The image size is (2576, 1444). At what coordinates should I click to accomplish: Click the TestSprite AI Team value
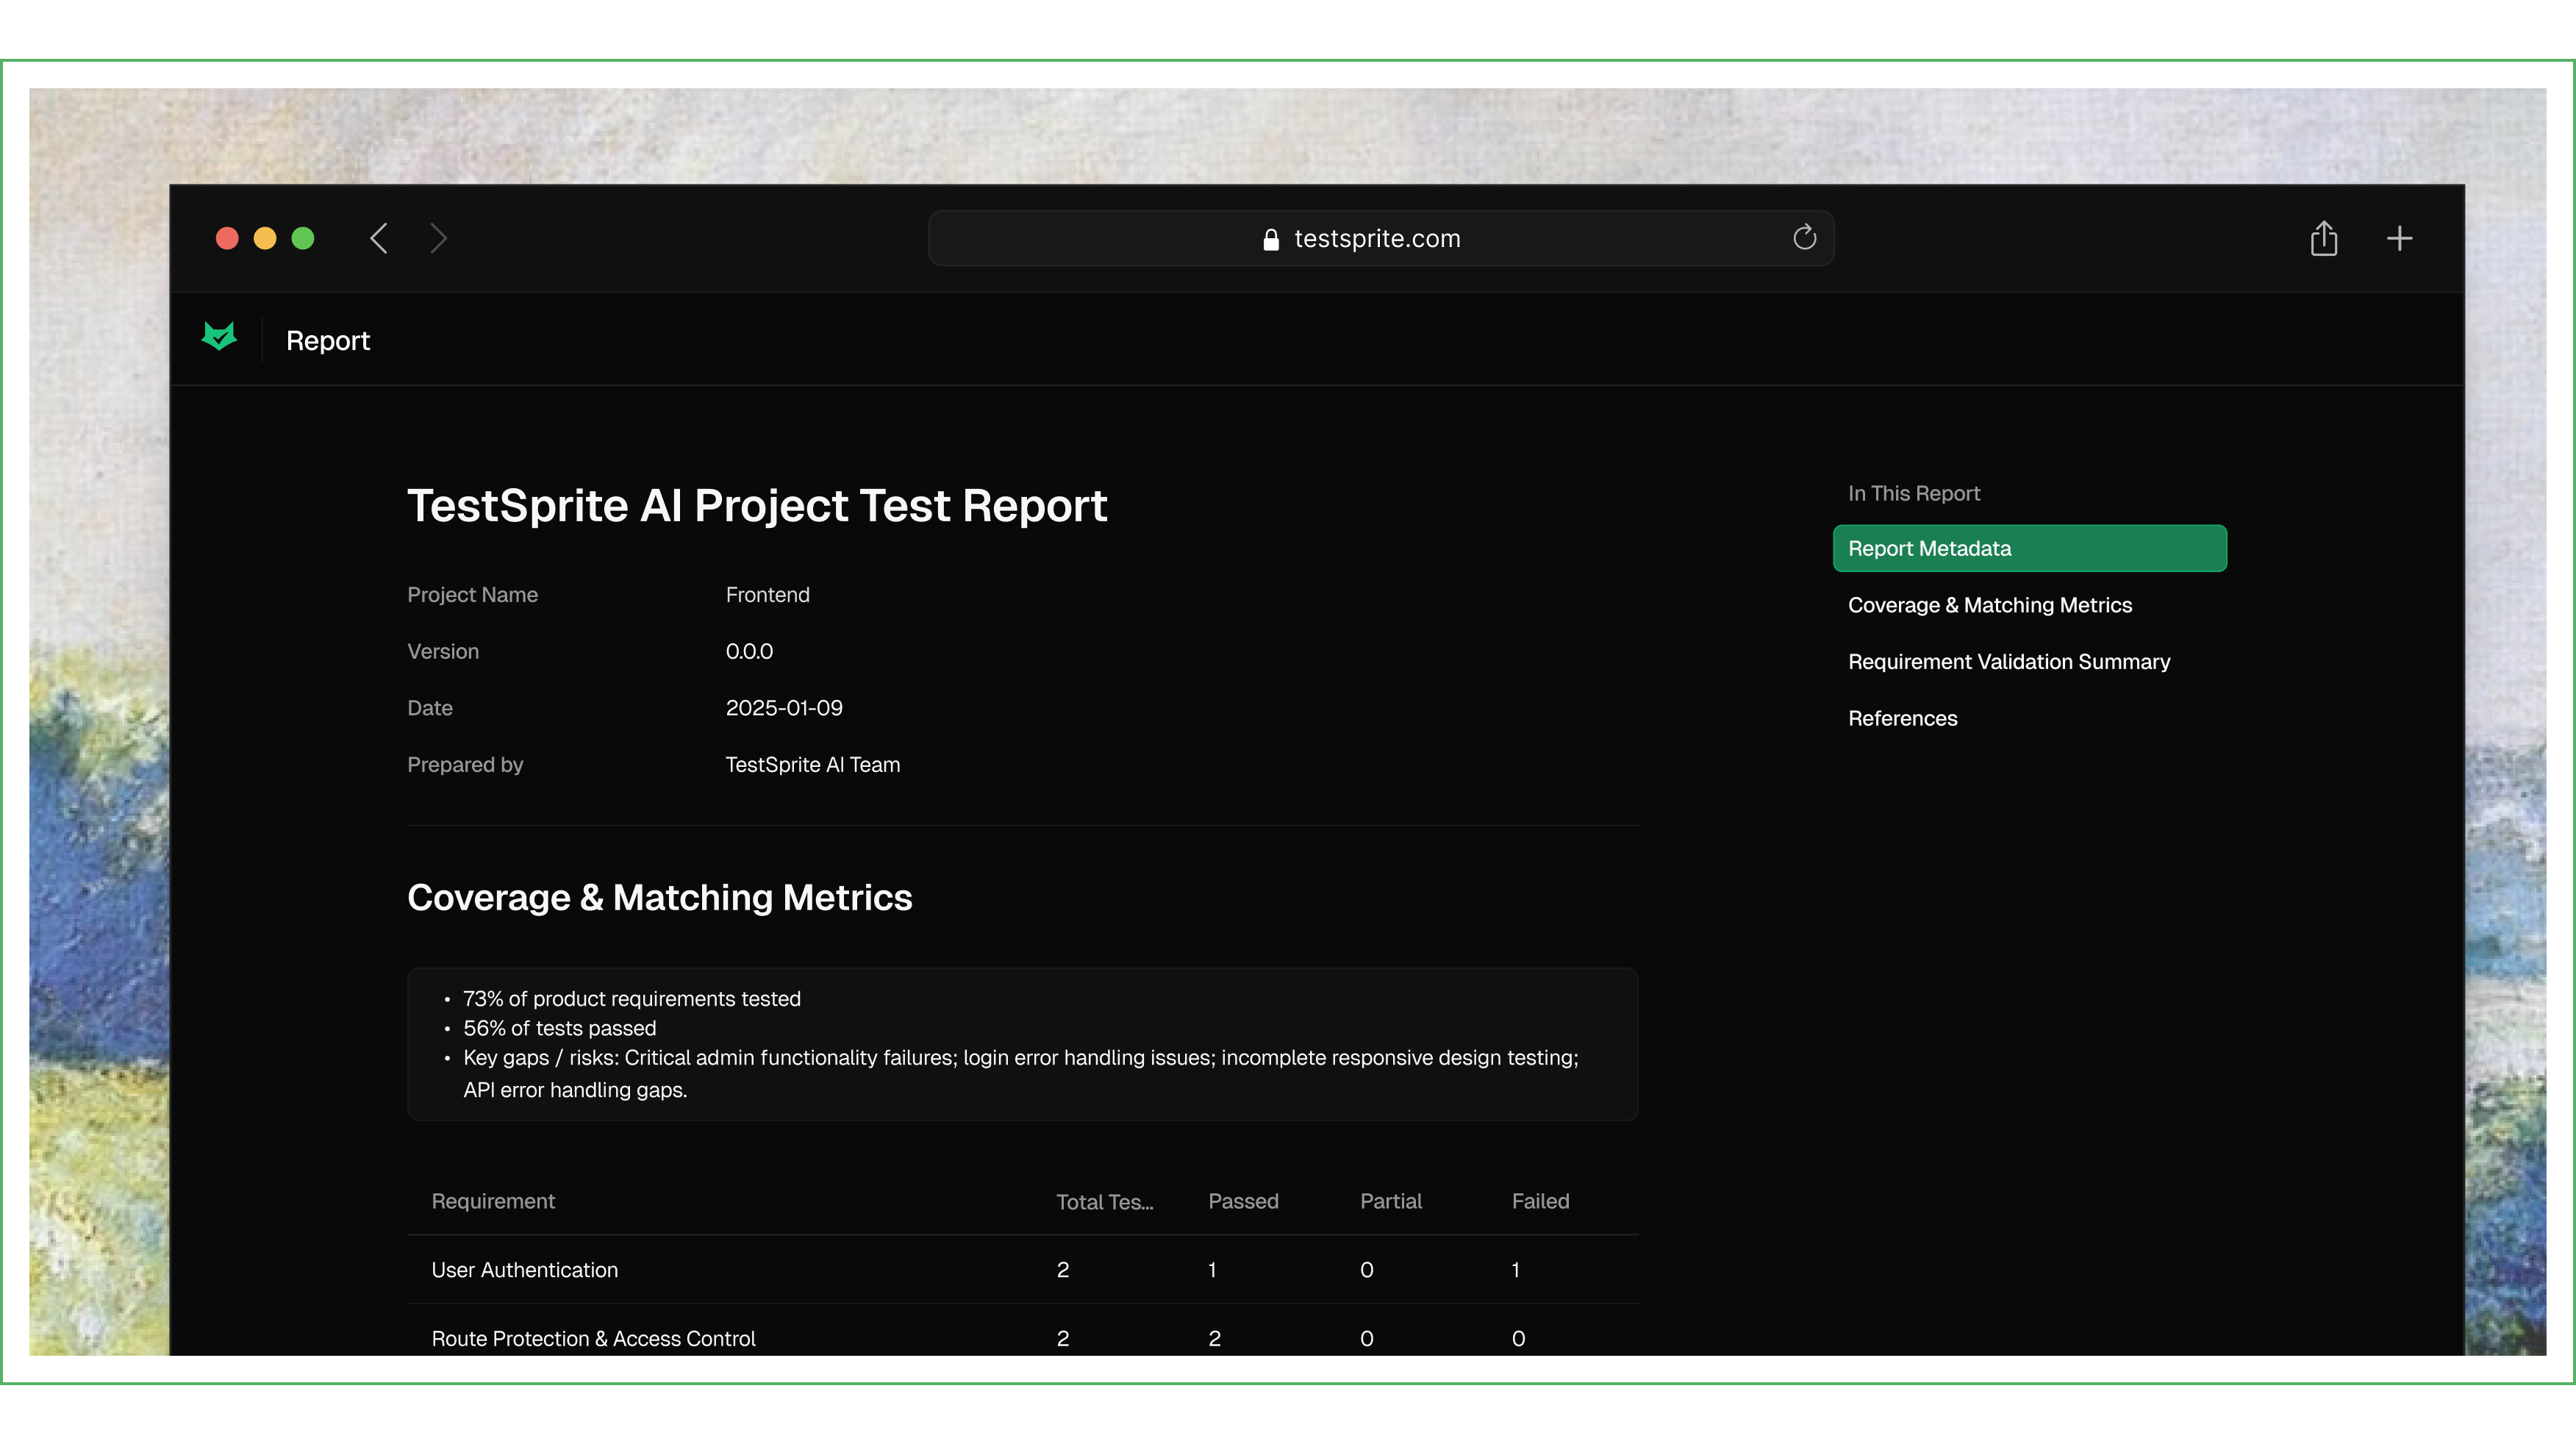[x=812, y=765]
